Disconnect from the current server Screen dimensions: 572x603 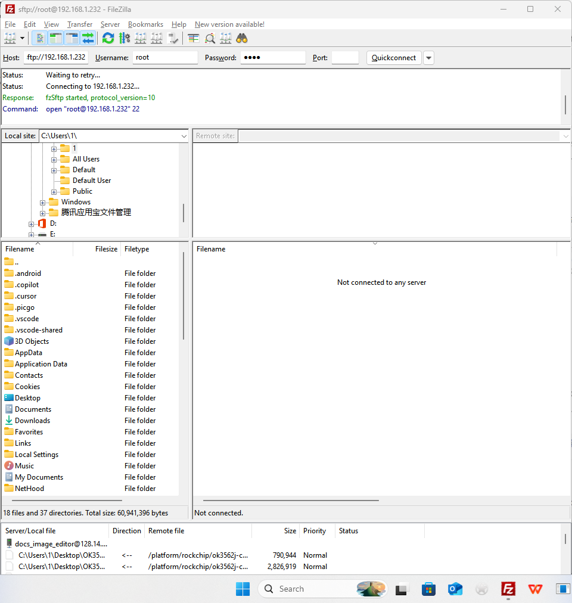pos(157,39)
